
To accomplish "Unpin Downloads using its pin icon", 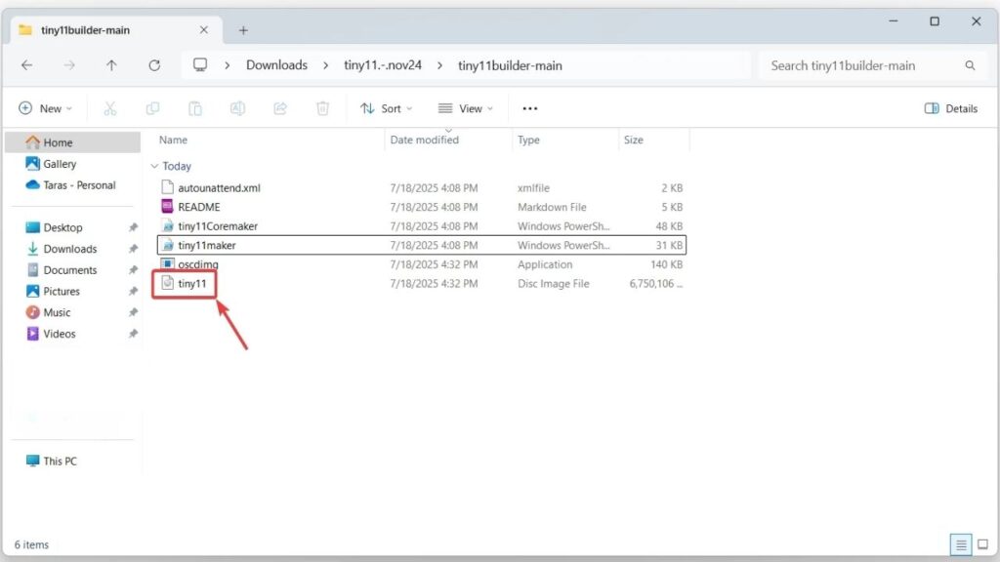I will tap(133, 249).
